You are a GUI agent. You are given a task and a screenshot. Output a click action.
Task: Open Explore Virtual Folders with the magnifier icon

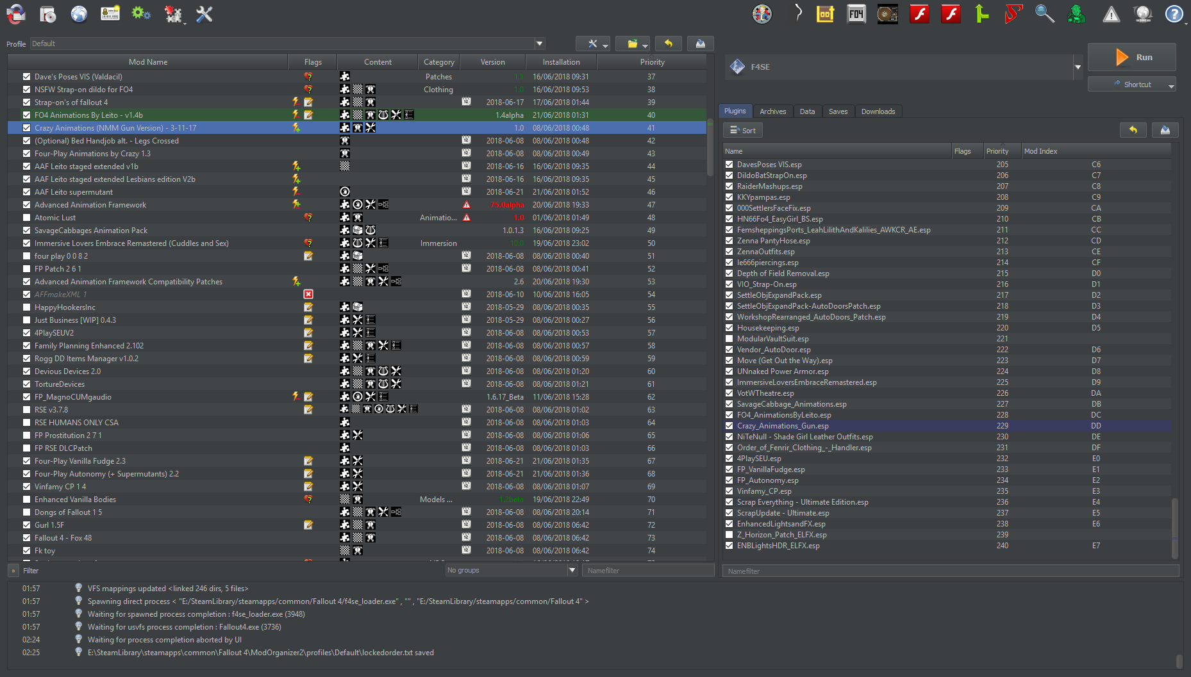(1045, 14)
